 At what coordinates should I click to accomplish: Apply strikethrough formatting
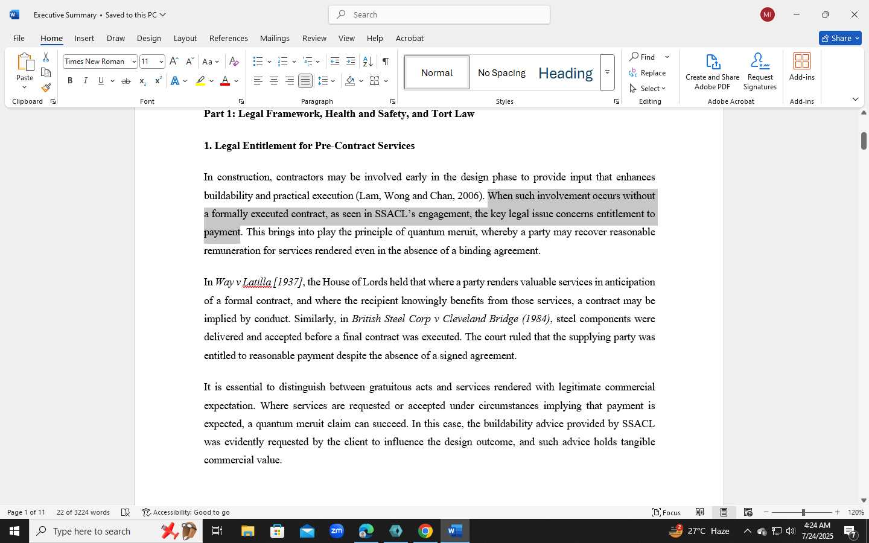click(126, 81)
